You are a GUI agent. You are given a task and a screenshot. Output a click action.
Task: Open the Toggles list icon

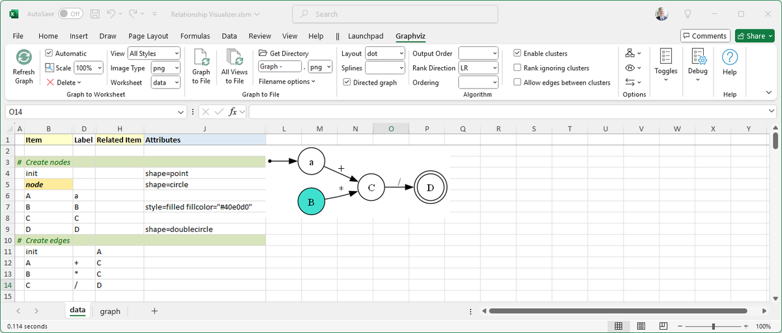point(665,57)
